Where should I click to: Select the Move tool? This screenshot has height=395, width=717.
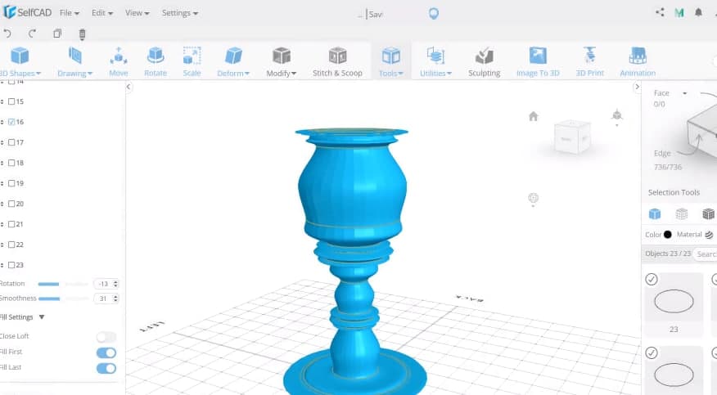[x=119, y=62]
